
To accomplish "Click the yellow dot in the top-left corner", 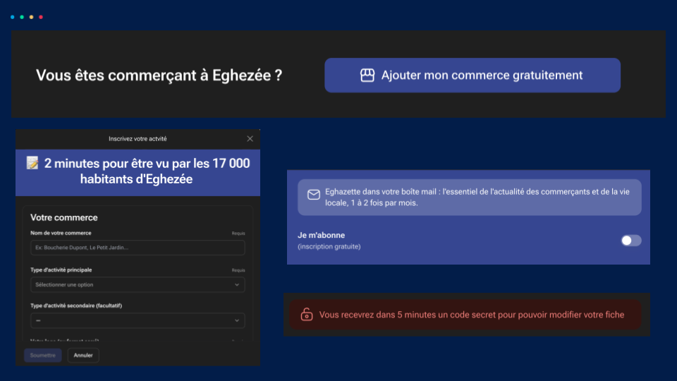I will click(31, 17).
